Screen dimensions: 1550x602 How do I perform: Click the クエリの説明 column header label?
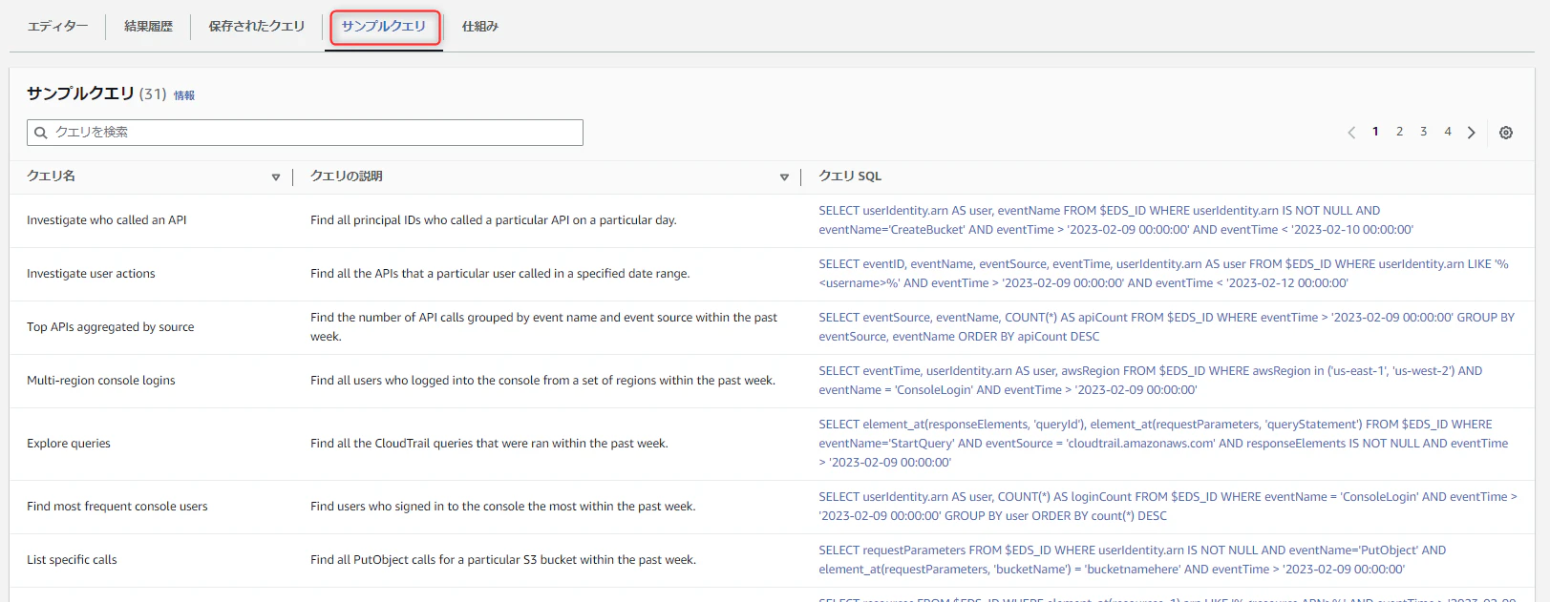[x=346, y=176]
